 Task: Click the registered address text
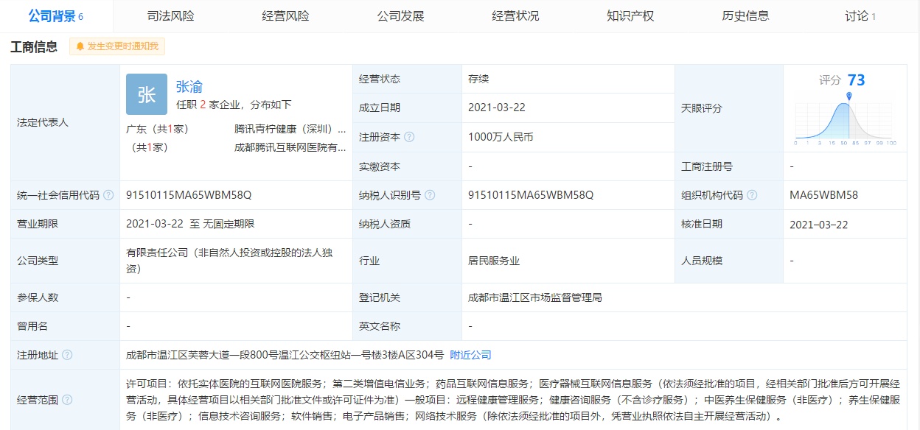pyautogui.click(x=285, y=355)
